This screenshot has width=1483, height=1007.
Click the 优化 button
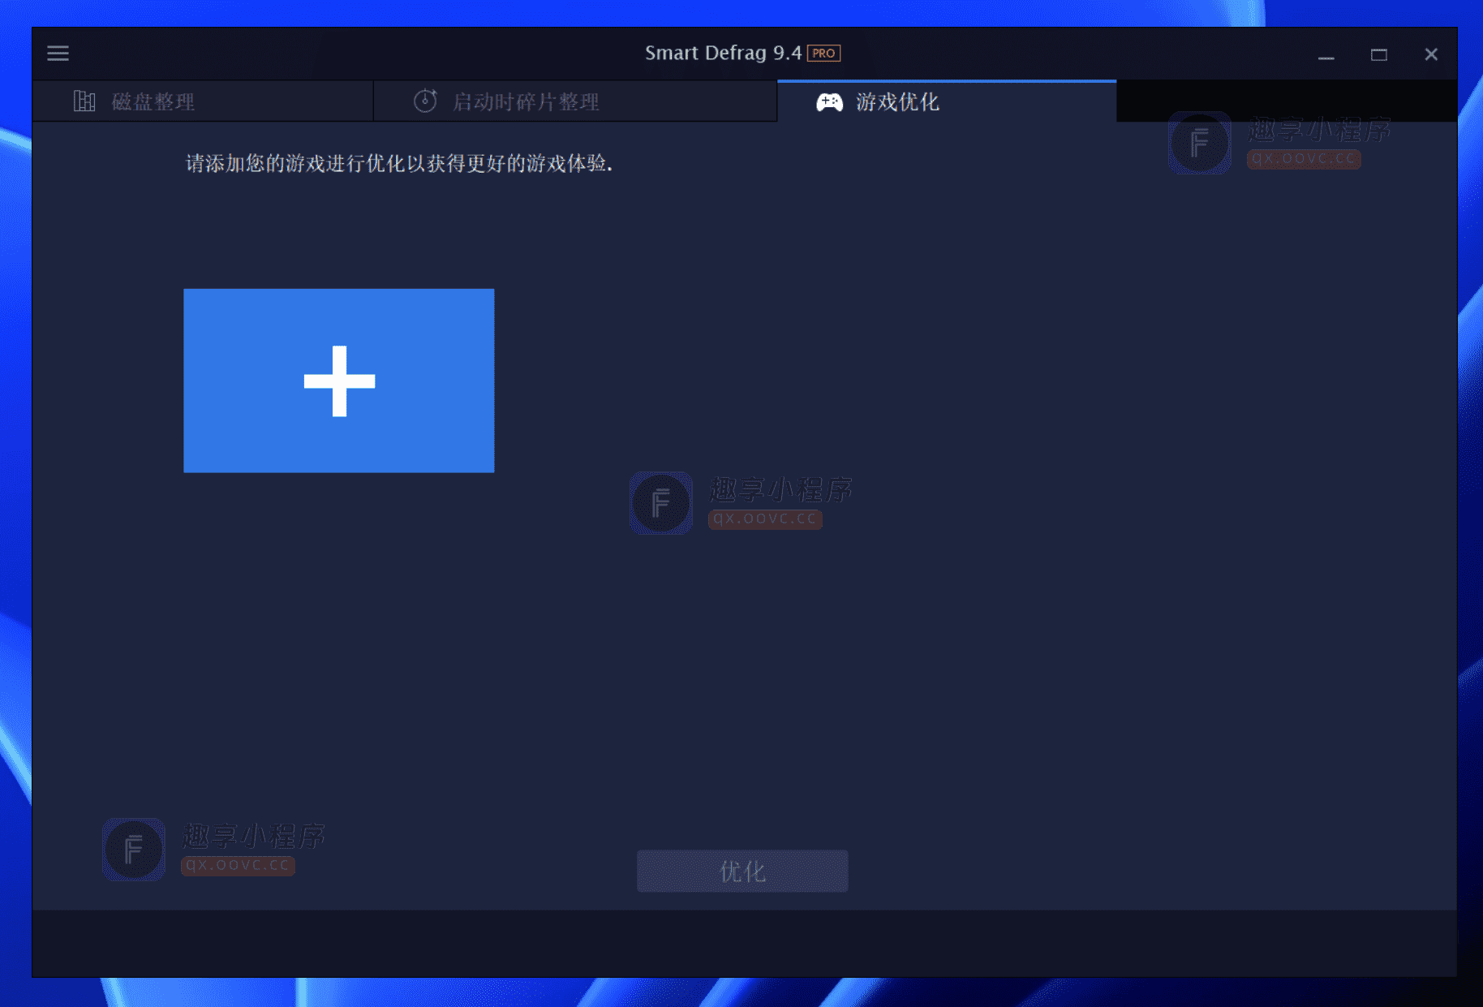pyautogui.click(x=742, y=871)
